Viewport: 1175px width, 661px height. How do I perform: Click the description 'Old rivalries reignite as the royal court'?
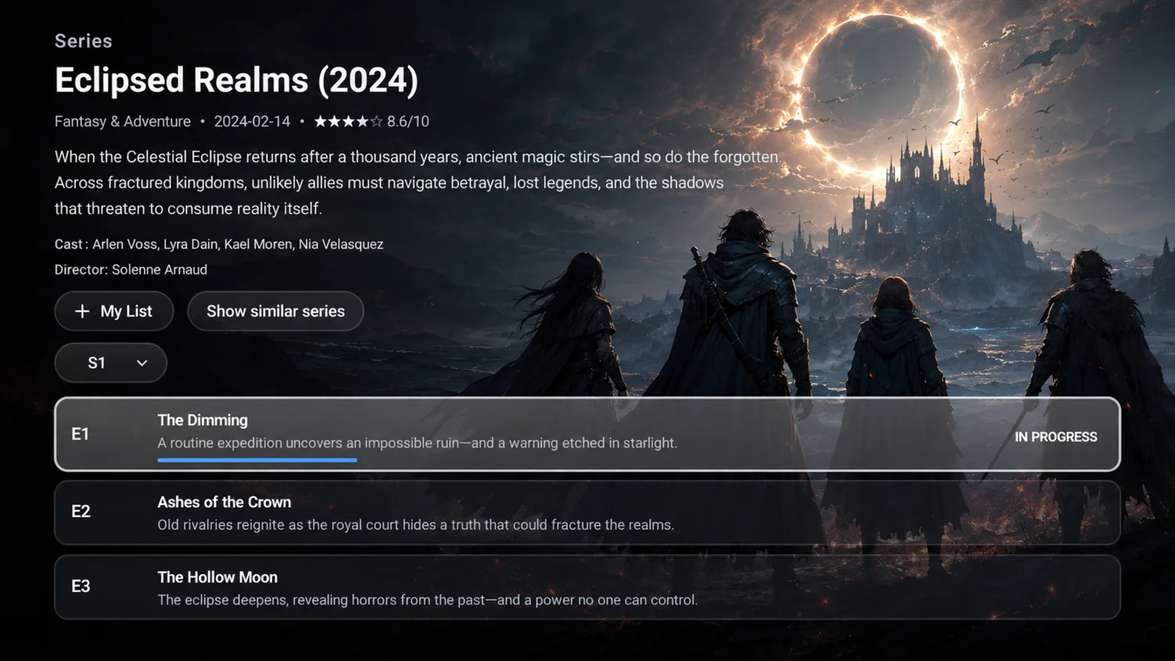point(416,525)
